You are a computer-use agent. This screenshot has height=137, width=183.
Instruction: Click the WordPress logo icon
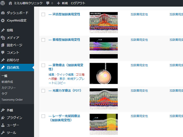[3, 3]
